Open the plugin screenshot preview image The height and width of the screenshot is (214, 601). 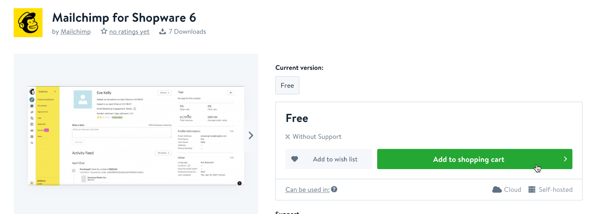tap(136, 135)
